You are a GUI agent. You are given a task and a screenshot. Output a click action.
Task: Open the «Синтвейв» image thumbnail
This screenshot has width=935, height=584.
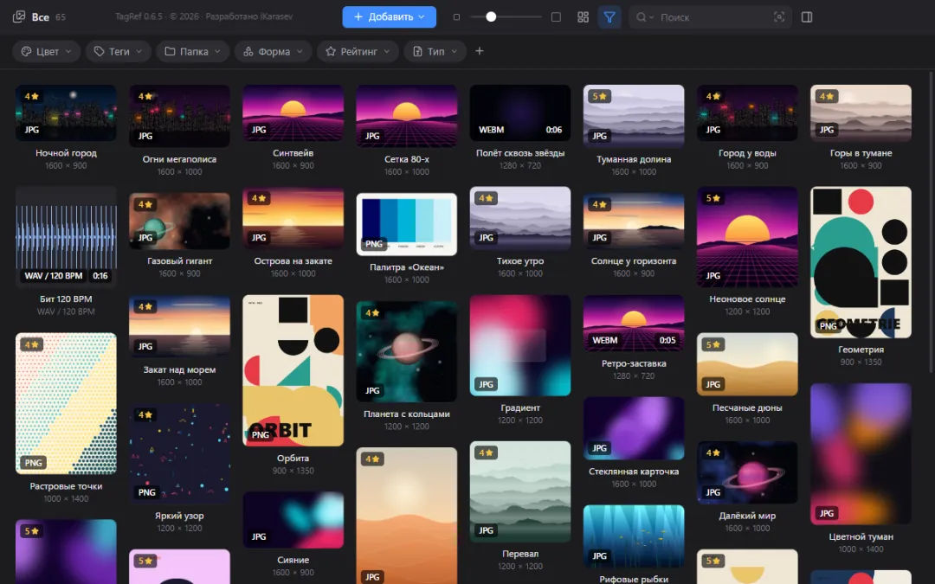[293, 112]
